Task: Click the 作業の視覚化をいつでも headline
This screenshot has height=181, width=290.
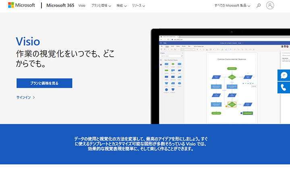Action: 65,59
